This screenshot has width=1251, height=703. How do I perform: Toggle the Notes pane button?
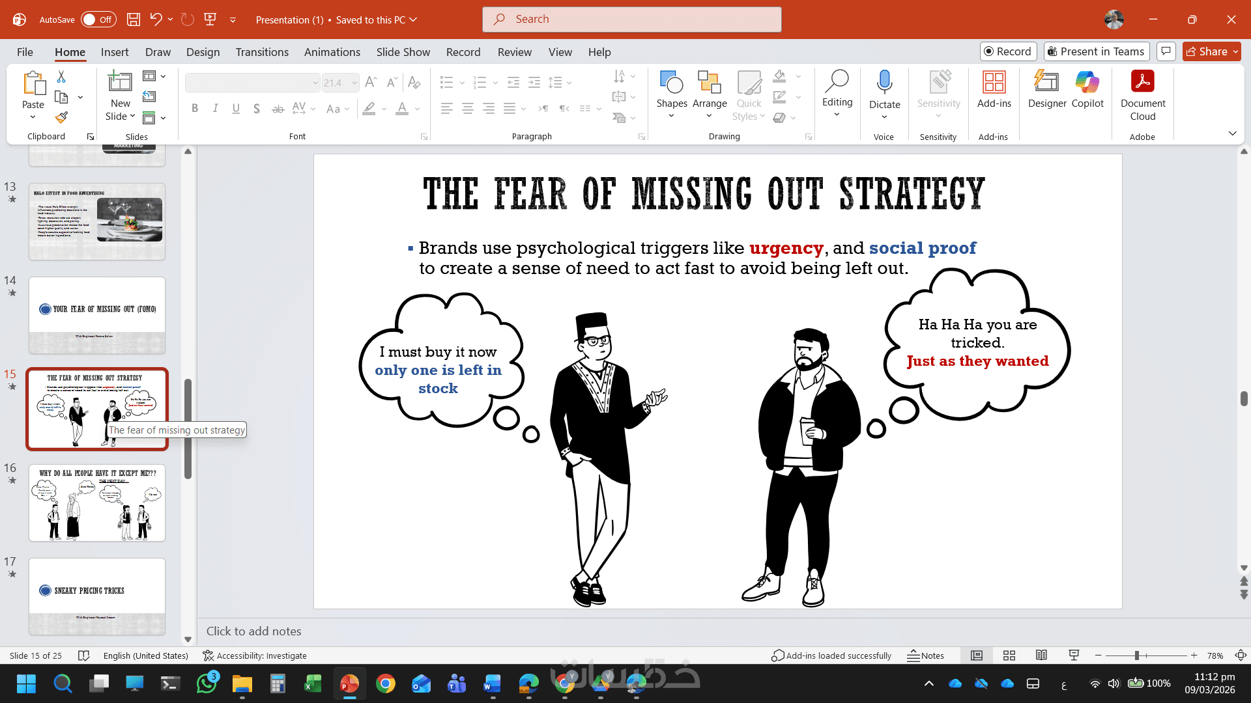[926, 655]
